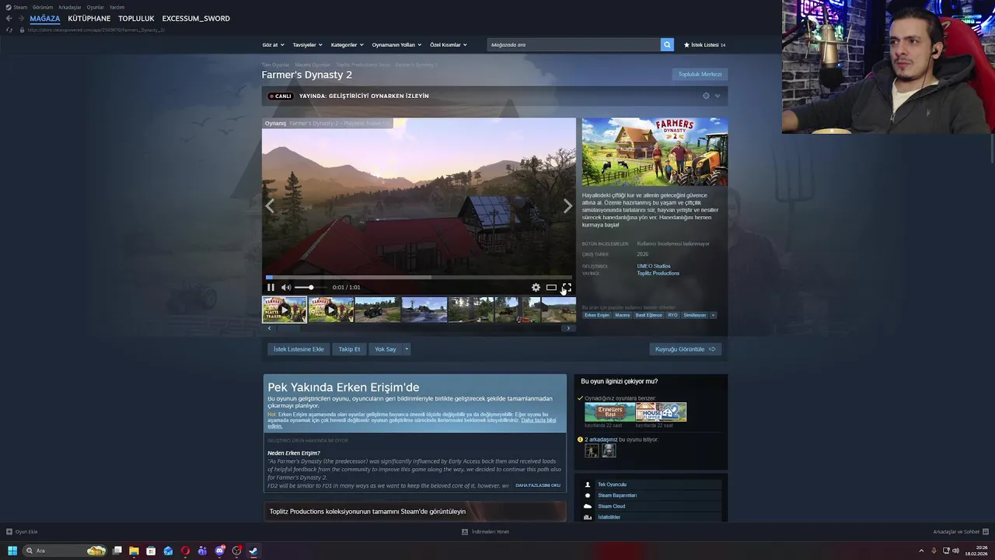Screen dimensions: 995x560
Task: Click Yok Say button
Action: [x=385, y=349]
